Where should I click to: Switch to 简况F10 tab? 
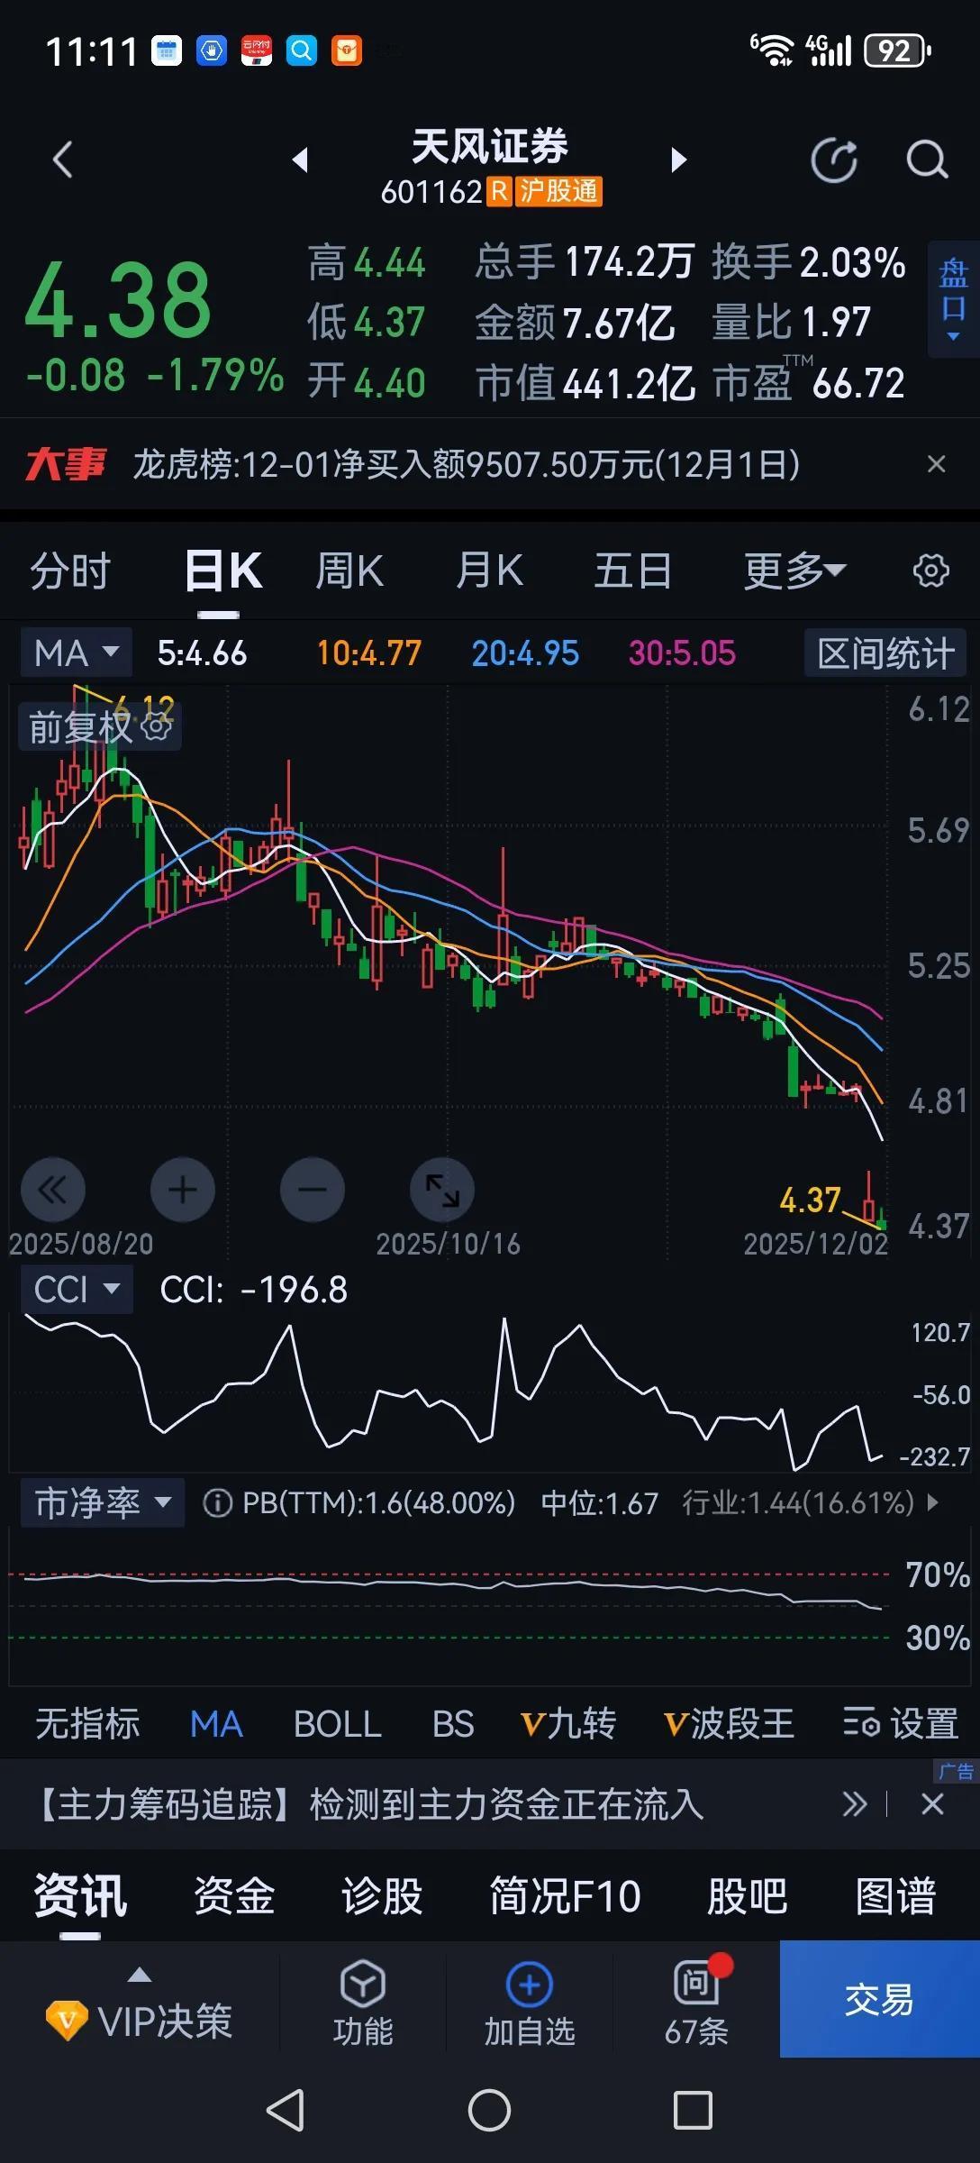(x=565, y=1896)
